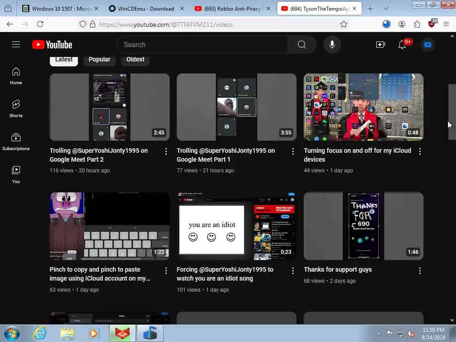Select the Popular sort chip
Image resolution: width=456 pixels, height=342 pixels.
pos(99,60)
